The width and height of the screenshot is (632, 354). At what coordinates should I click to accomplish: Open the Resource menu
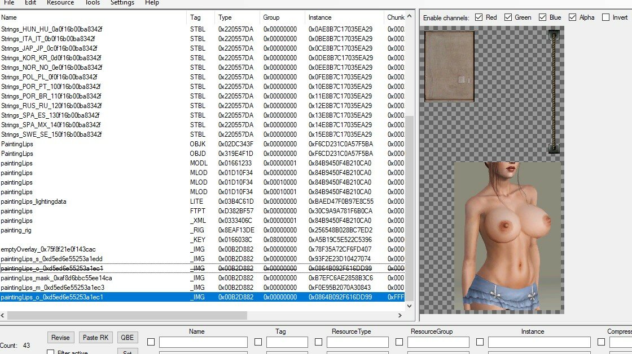pos(60,2)
